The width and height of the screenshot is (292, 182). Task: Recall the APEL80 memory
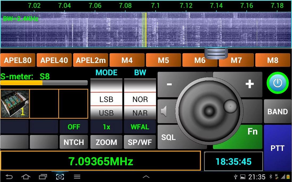pos(18,60)
